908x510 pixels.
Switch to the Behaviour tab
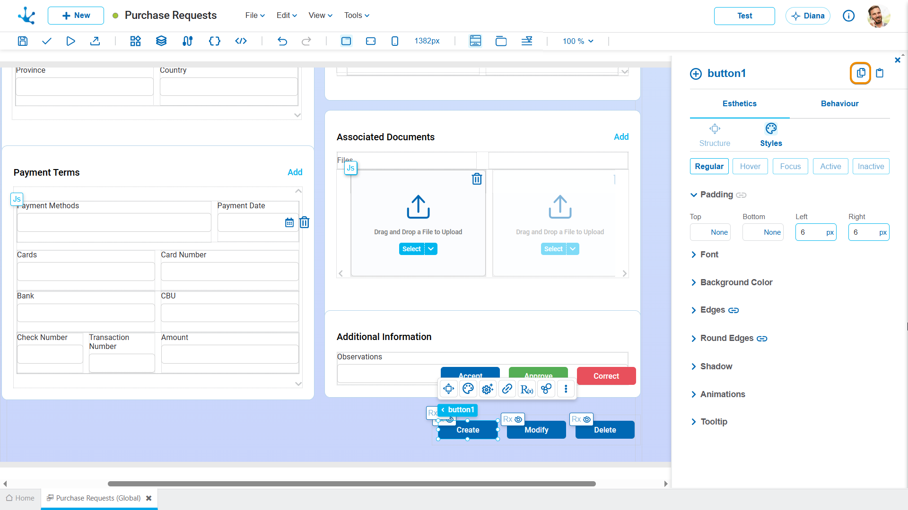coord(839,103)
